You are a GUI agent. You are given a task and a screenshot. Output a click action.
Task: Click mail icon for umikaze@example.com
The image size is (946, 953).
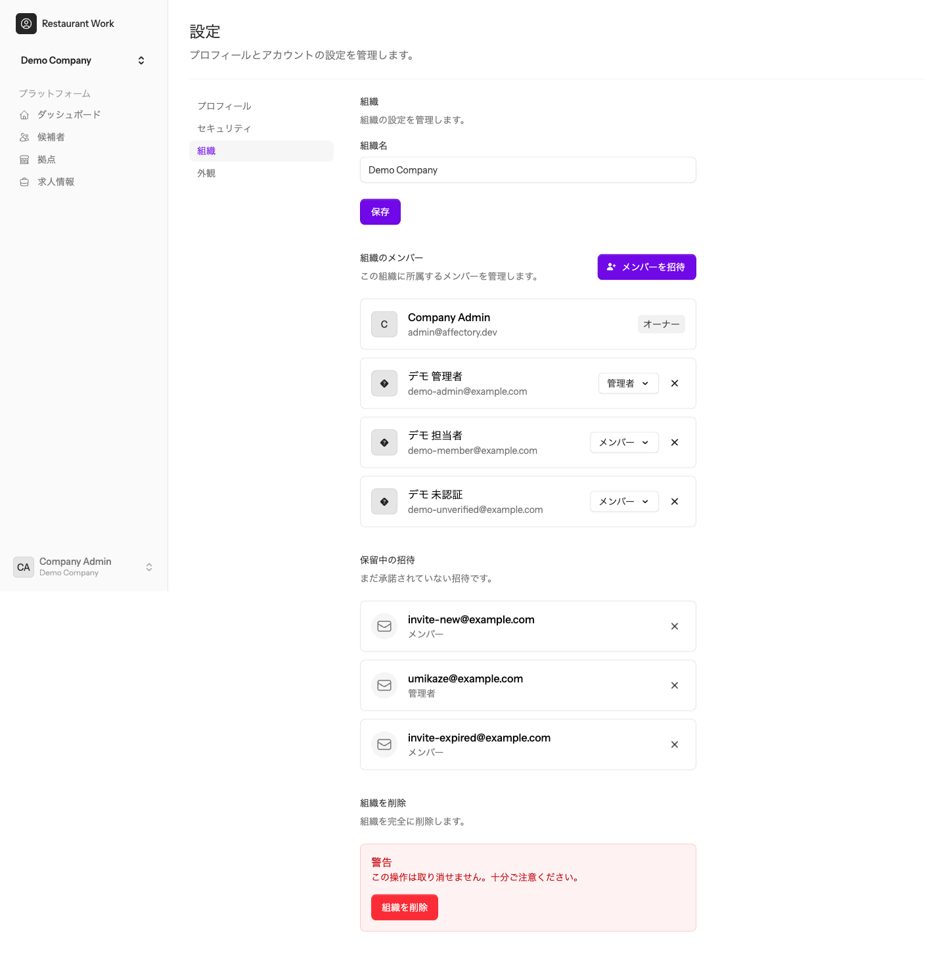(x=384, y=686)
